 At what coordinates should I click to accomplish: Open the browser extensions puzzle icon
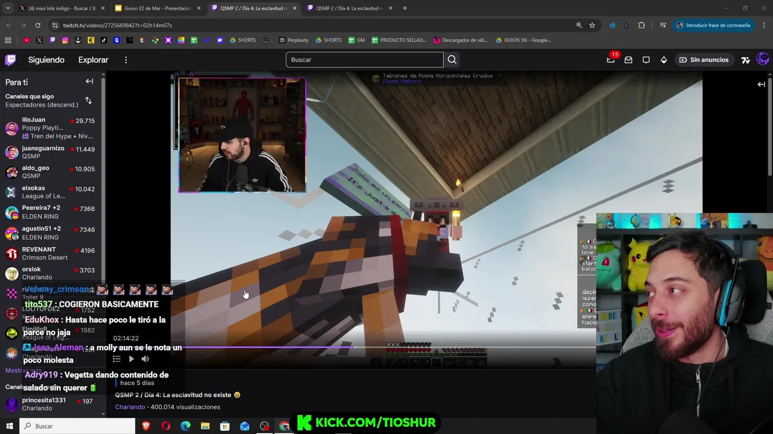pos(641,25)
